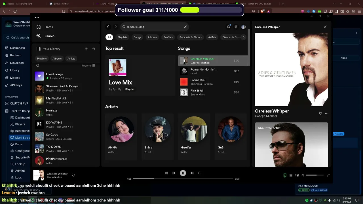Open Spotify notifications bell
This screenshot has width=363, height=204.
pos(228,27)
